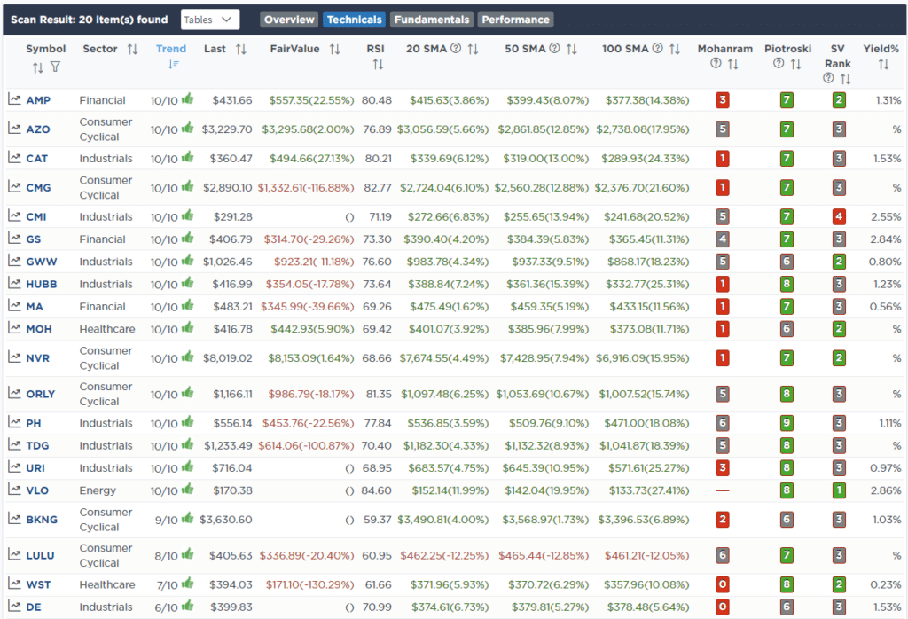Click the SV Rank 1 badge for VLO

point(839,490)
